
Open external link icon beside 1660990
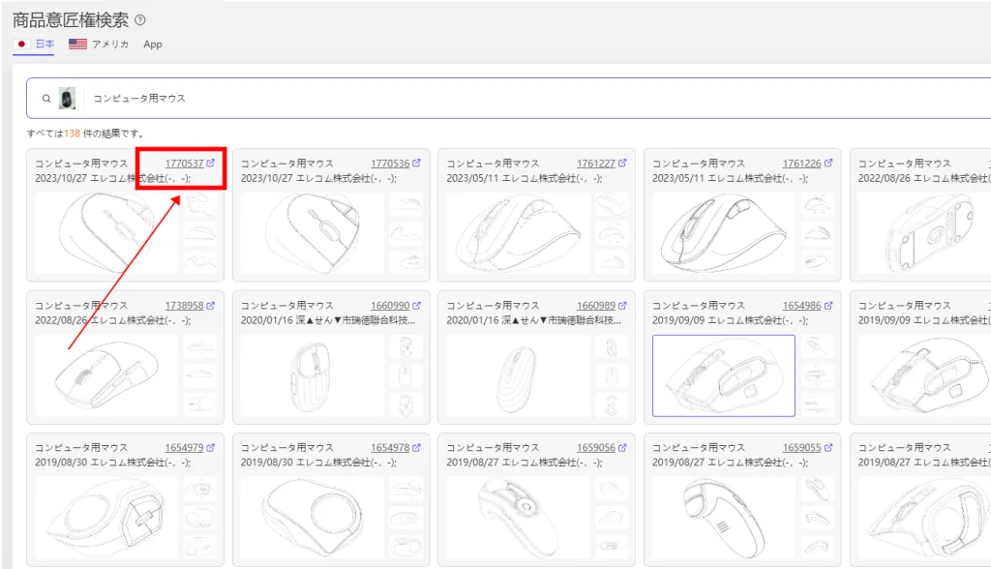click(x=416, y=306)
